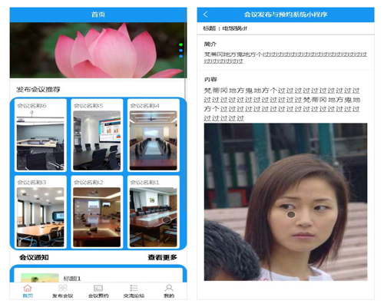
Task: Click the 内容 label
Action: (x=210, y=80)
